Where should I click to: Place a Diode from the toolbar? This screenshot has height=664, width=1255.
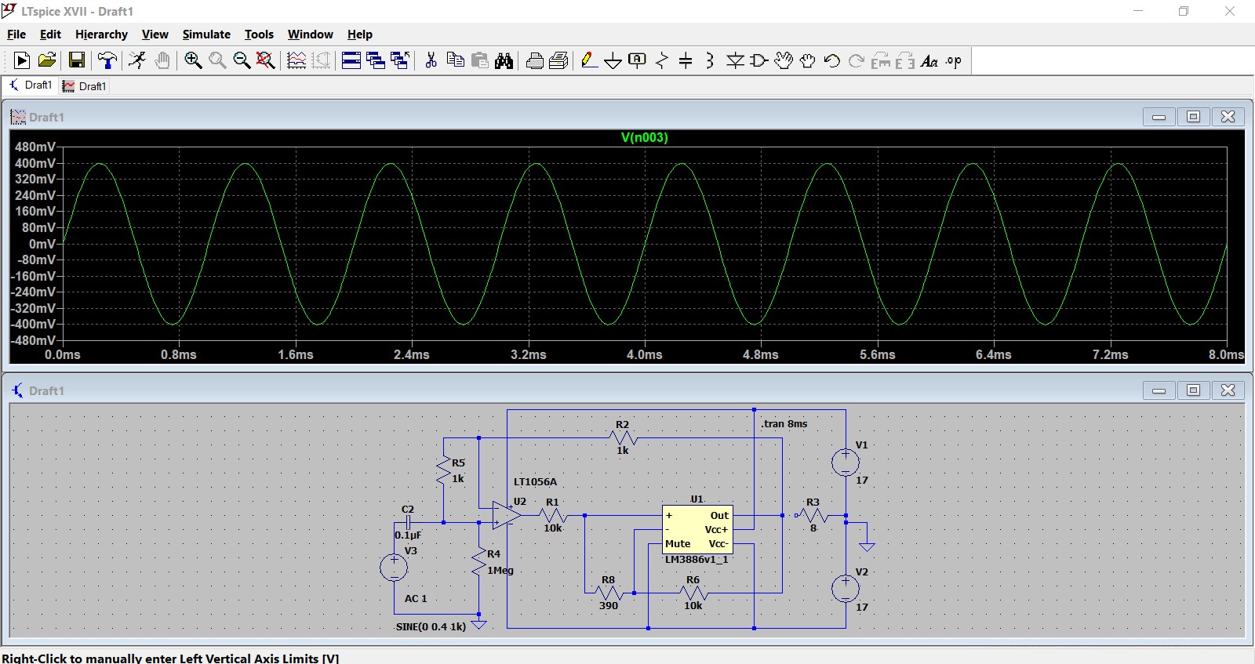point(735,60)
